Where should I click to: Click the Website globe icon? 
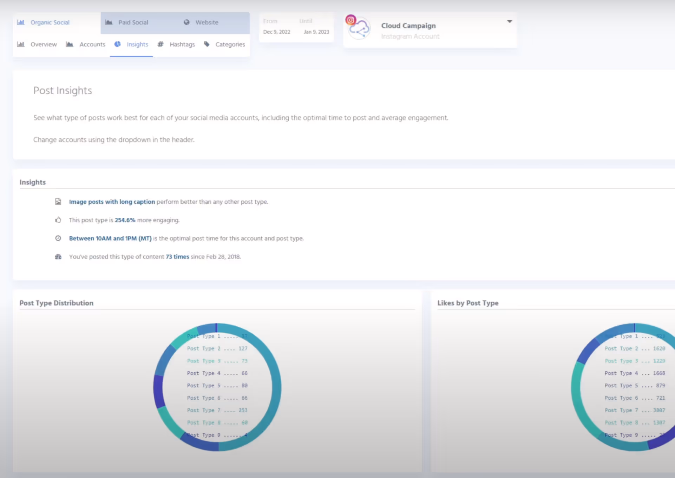[x=186, y=22]
